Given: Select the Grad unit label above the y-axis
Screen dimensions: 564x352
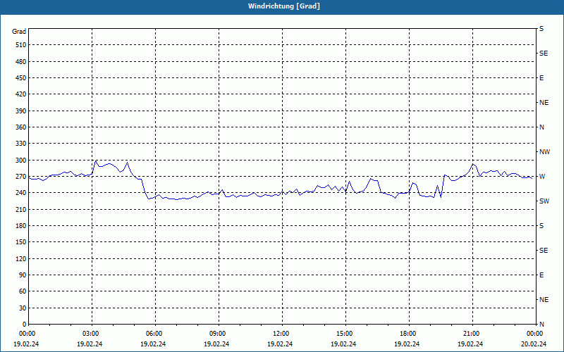Looking at the screenshot, I should pos(19,32).
